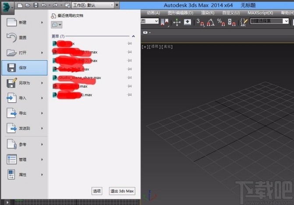Click the timeline expand arrow at bottom left
The height and width of the screenshot is (205, 294).
[7, 202]
